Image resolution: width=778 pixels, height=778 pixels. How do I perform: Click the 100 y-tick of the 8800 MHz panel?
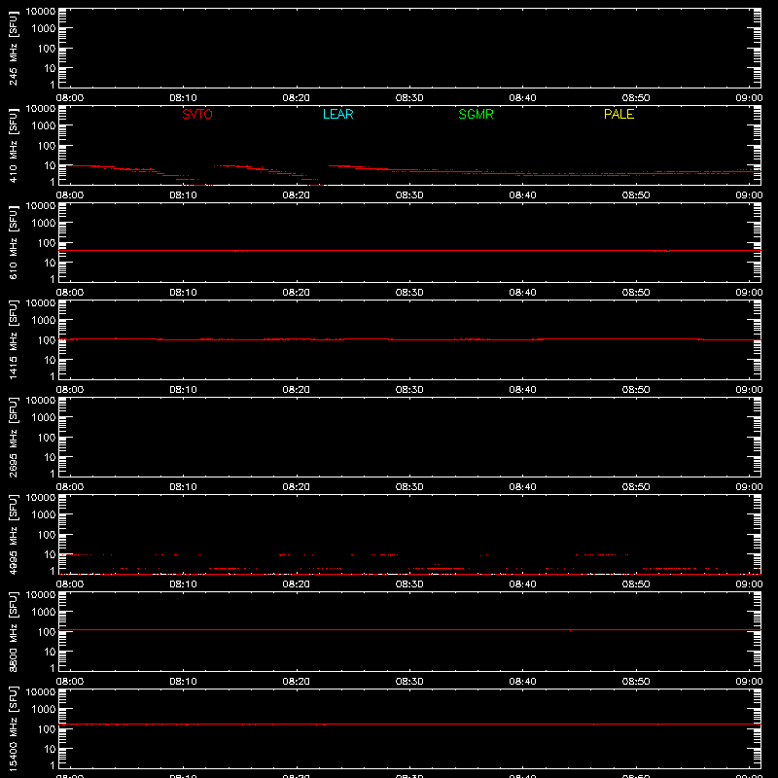coord(47,632)
